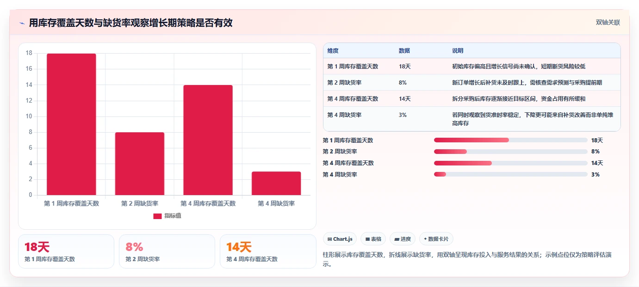
Task: Click table cell 第 2 周缺货率
Action: click(345, 83)
